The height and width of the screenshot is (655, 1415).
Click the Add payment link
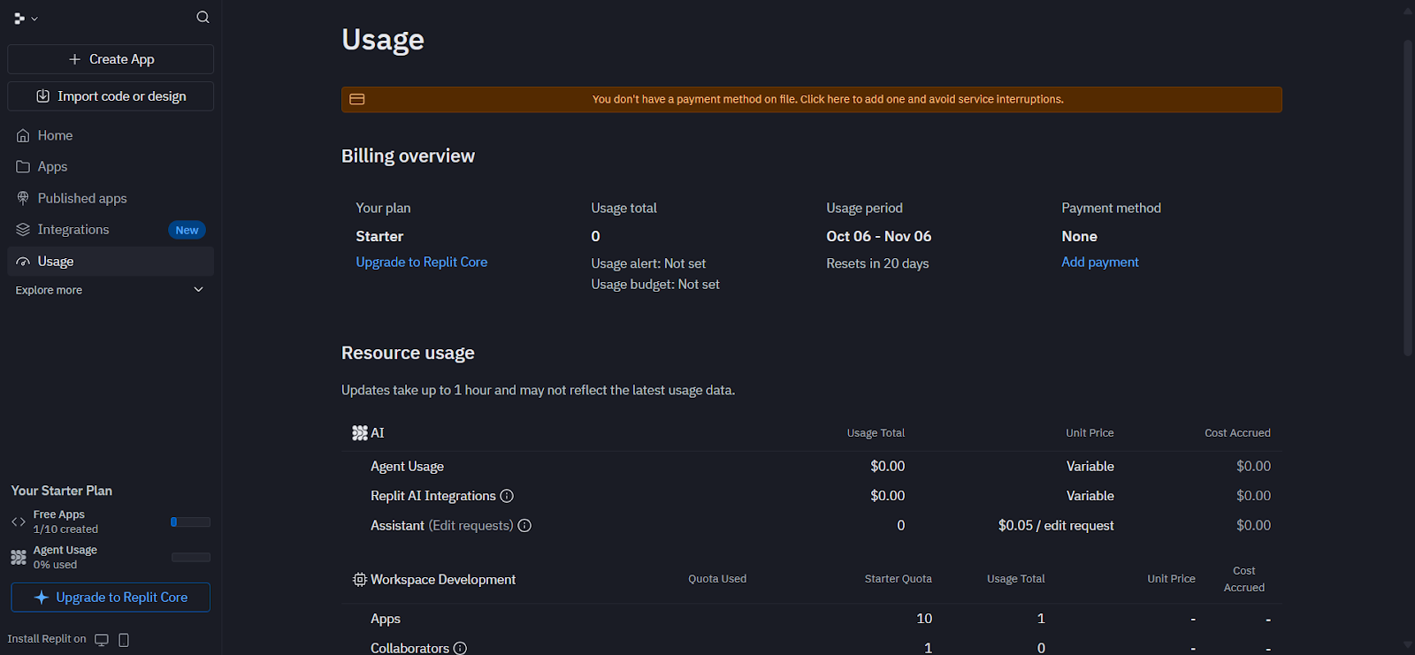coord(1099,263)
